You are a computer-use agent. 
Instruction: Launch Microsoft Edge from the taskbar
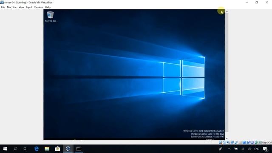[x=37, y=149]
